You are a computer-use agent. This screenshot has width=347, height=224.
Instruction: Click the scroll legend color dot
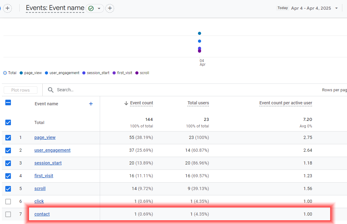point(137,73)
